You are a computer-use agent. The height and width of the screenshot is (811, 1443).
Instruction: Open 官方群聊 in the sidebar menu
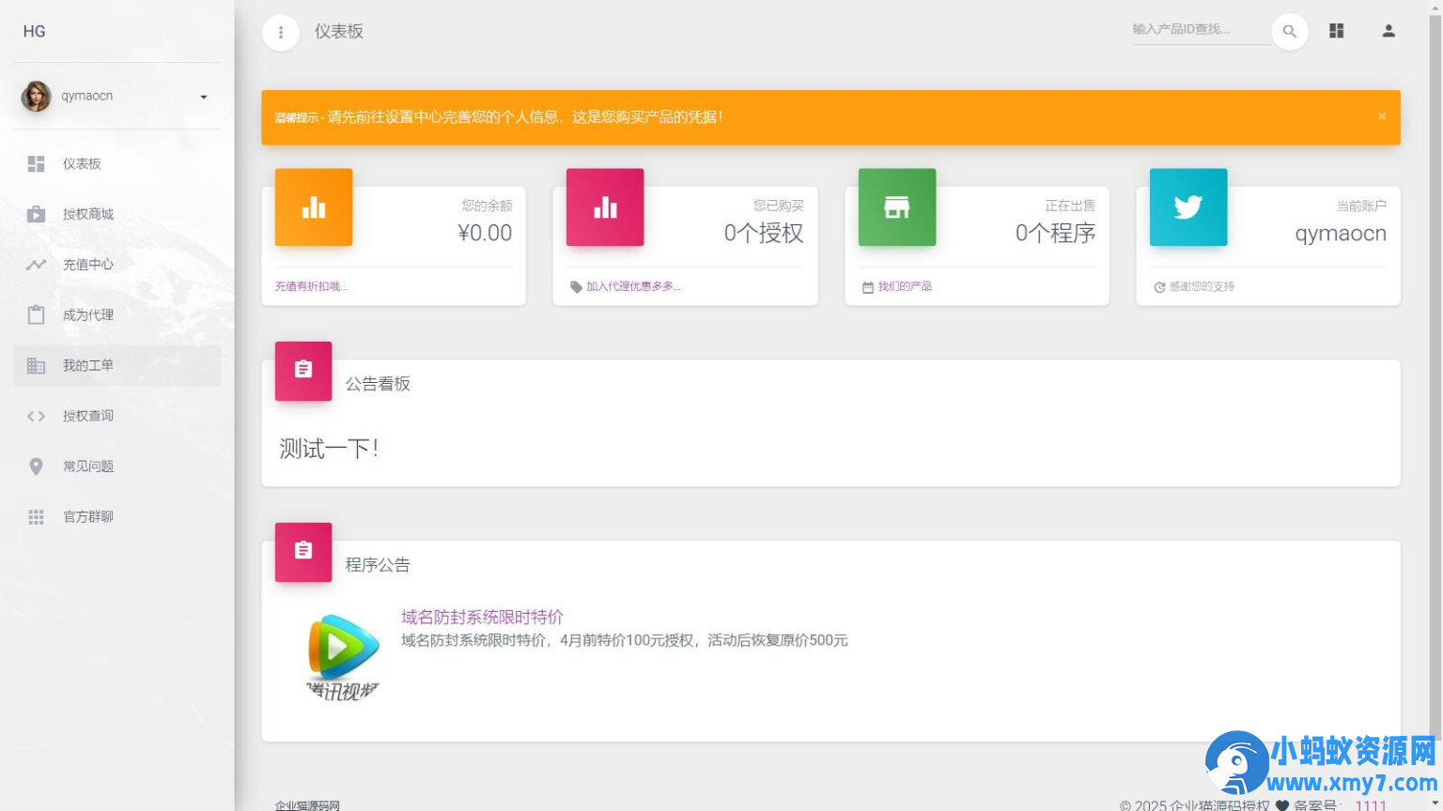pyautogui.click(x=116, y=517)
